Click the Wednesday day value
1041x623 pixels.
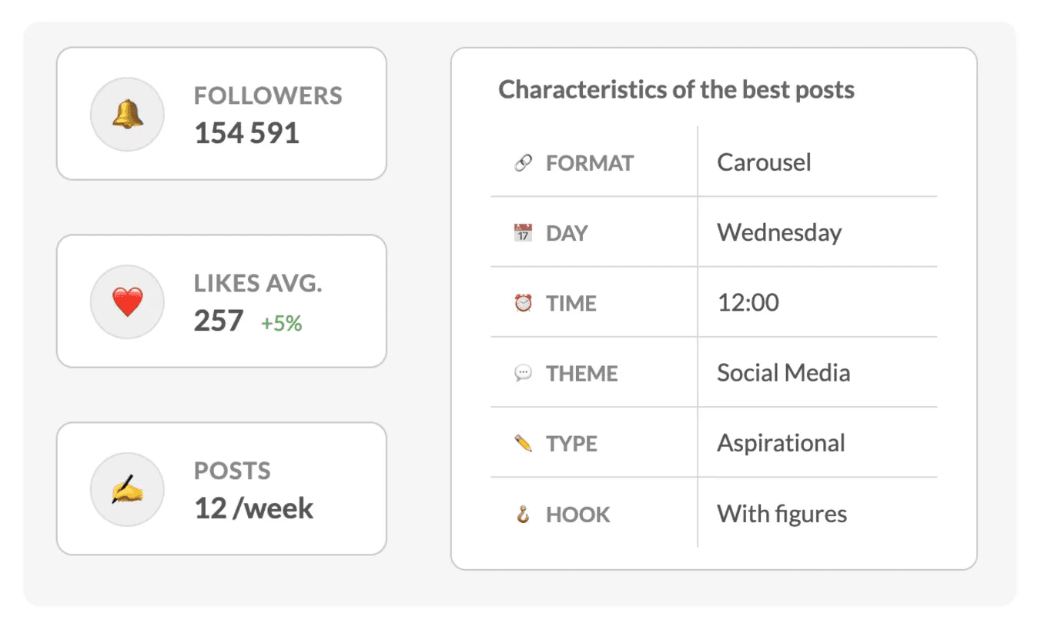pos(779,233)
